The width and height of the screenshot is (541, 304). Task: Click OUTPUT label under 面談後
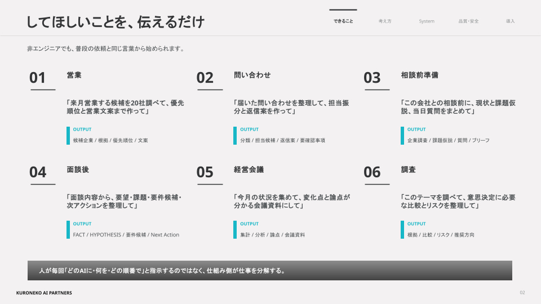tap(82, 223)
